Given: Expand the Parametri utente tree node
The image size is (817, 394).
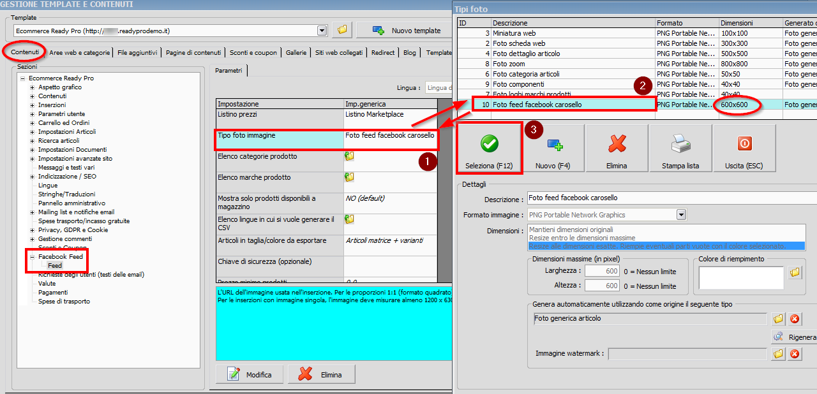Looking at the screenshot, I should pos(33,114).
